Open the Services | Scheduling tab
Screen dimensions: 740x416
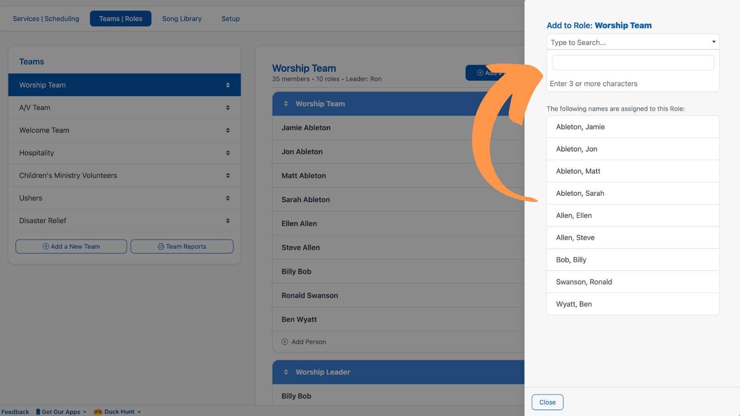[x=46, y=18]
